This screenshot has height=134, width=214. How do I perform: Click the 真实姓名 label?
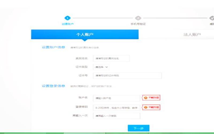(x=82, y=58)
